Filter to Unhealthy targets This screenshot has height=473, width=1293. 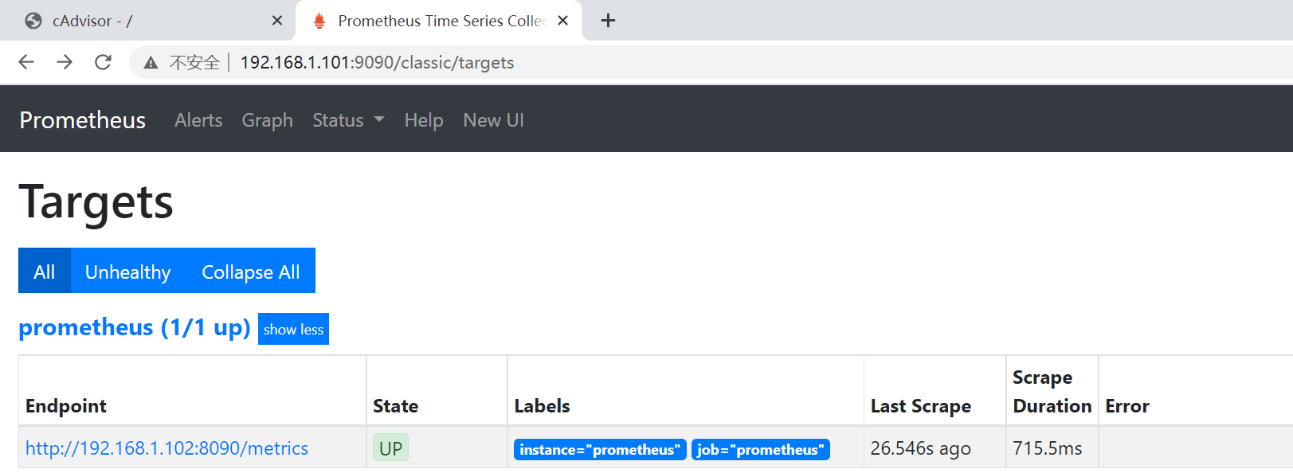(128, 271)
